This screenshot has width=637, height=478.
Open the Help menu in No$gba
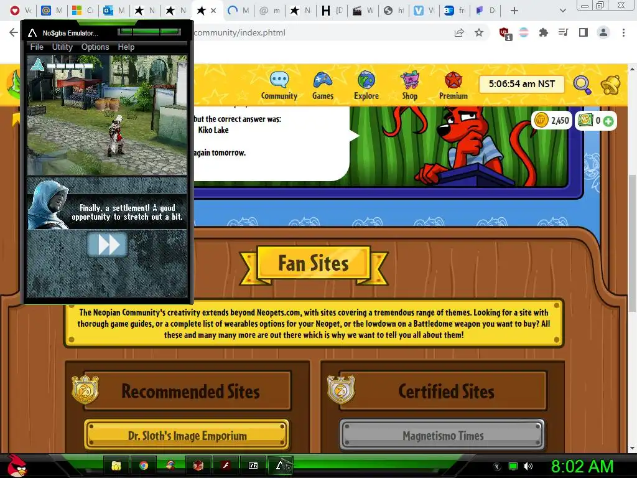tap(126, 47)
